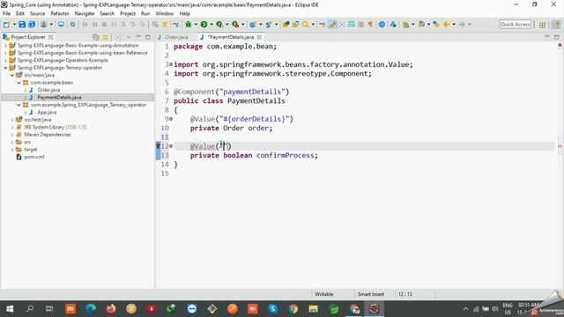Open the Help menu
Image resolution: width=564 pixels, height=317 pixels.
tap(184, 14)
